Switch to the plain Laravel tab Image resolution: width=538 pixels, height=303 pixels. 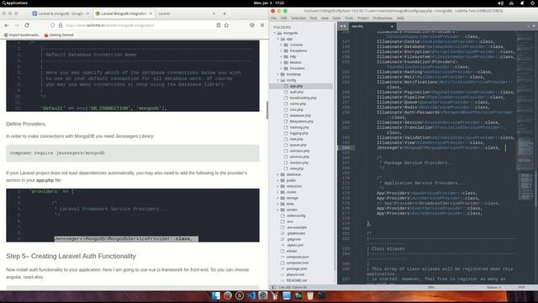[x=185, y=13]
